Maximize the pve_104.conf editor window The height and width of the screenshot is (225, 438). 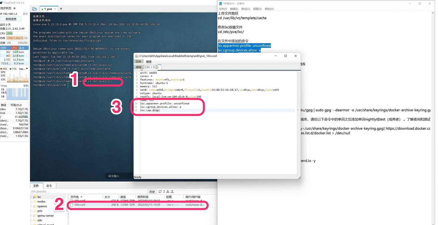[x=286, y=56]
